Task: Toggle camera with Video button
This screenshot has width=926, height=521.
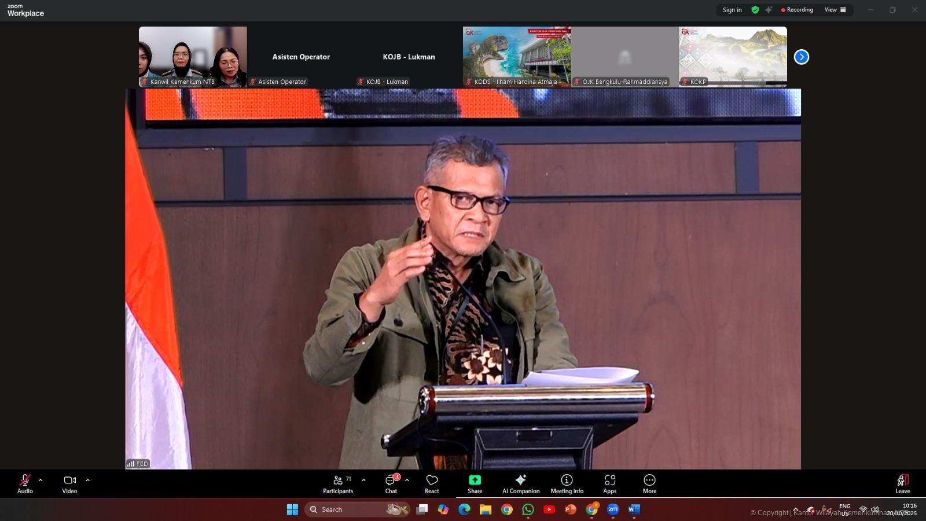Action: [x=69, y=483]
